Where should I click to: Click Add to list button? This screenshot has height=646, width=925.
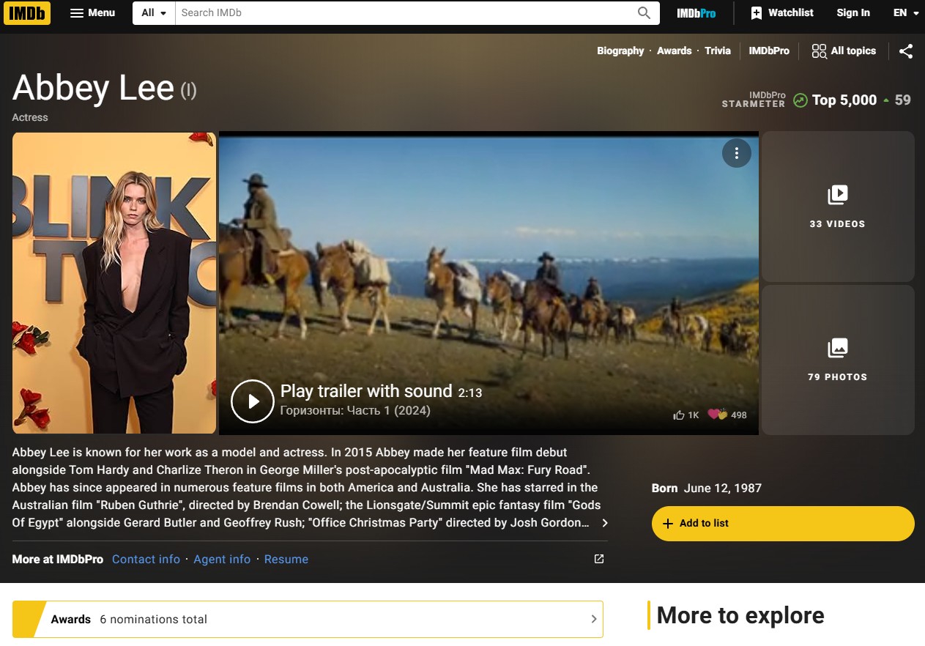click(x=783, y=524)
